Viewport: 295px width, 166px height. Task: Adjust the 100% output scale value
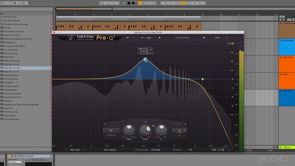[214, 150]
